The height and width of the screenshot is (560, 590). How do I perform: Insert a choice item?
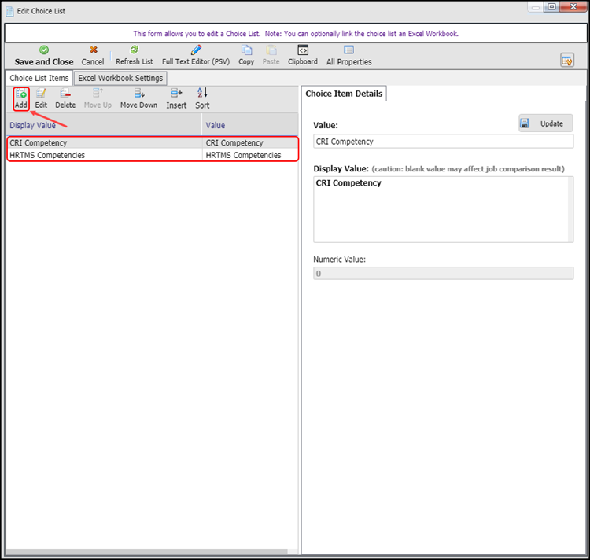point(176,98)
